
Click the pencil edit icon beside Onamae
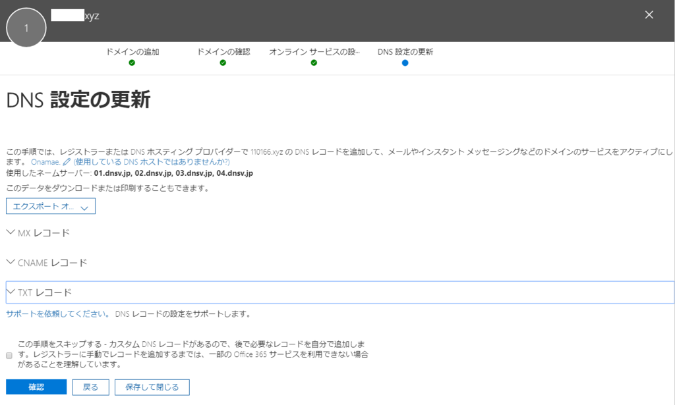point(67,162)
